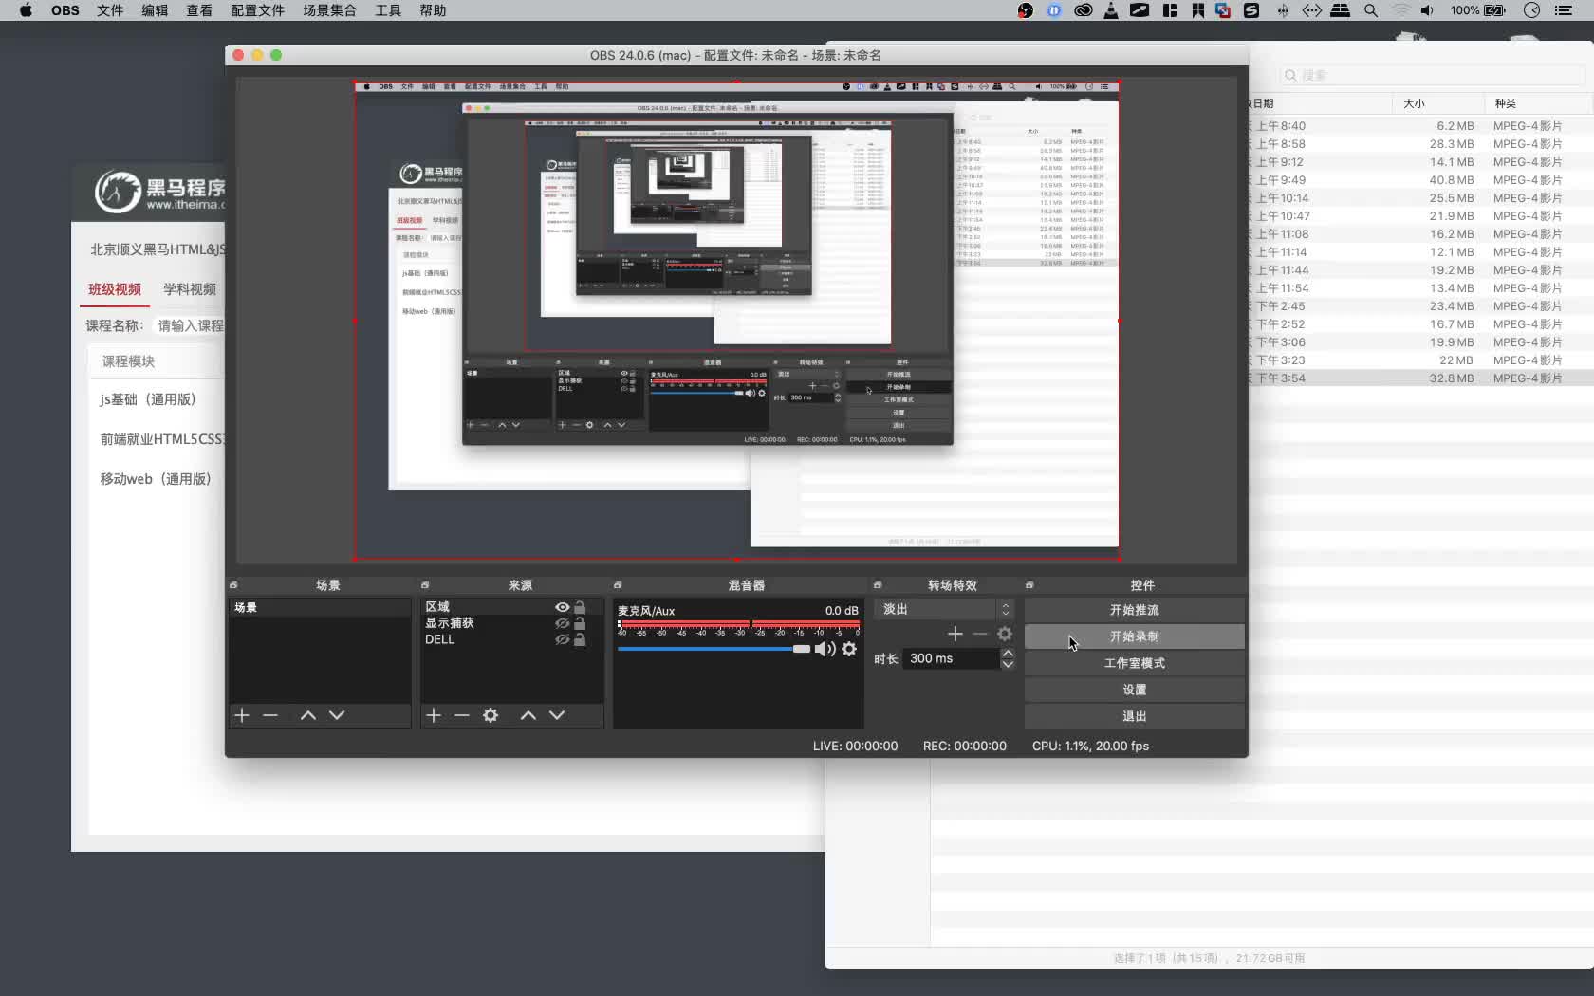Pop out the 场景 dock icon
This screenshot has width=1594, height=996.
pos(233,585)
